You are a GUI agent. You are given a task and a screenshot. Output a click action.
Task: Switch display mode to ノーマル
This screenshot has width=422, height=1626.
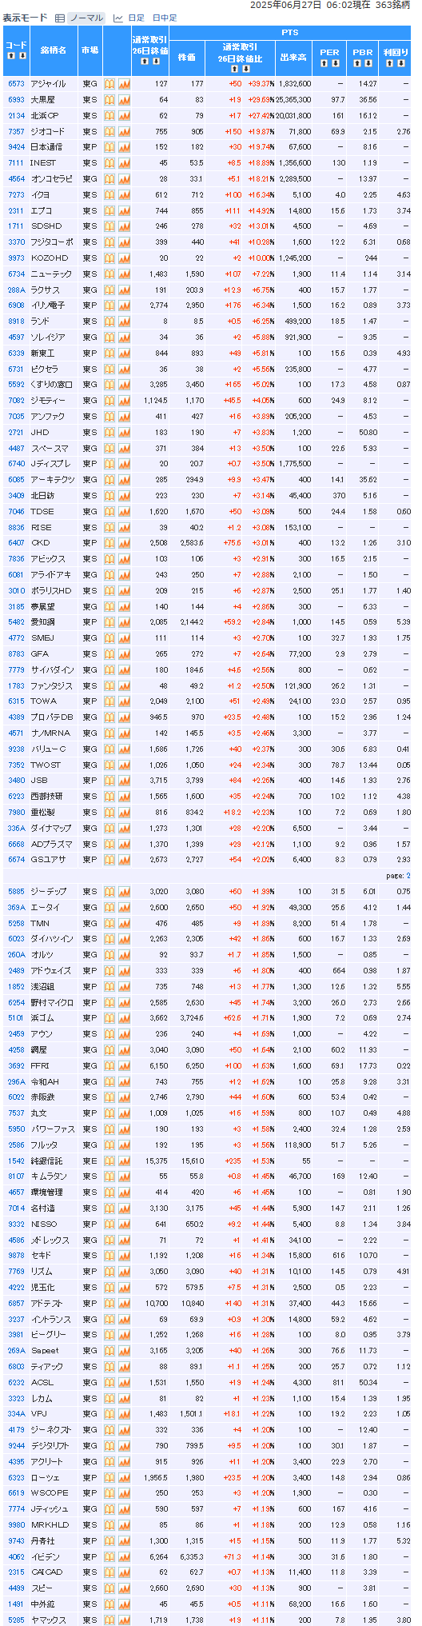(86, 18)
